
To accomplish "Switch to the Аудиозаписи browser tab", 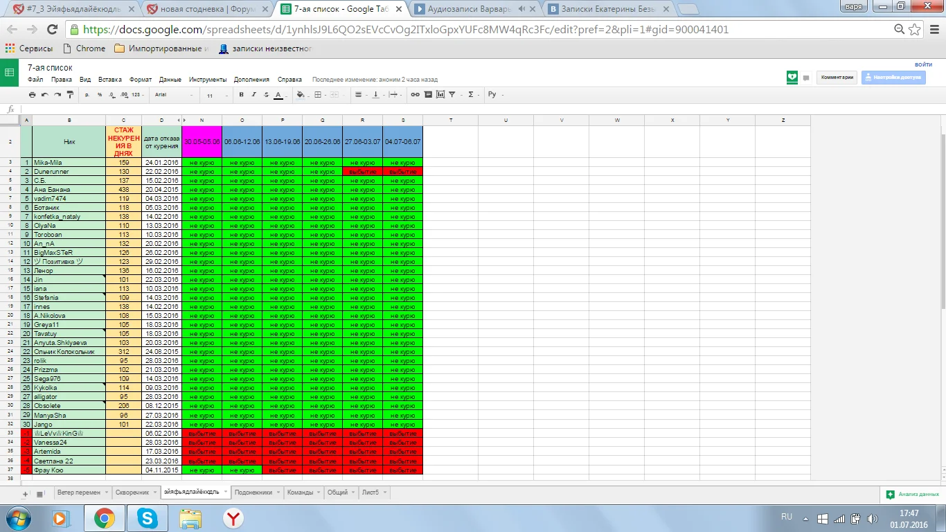I will [474, 9].
